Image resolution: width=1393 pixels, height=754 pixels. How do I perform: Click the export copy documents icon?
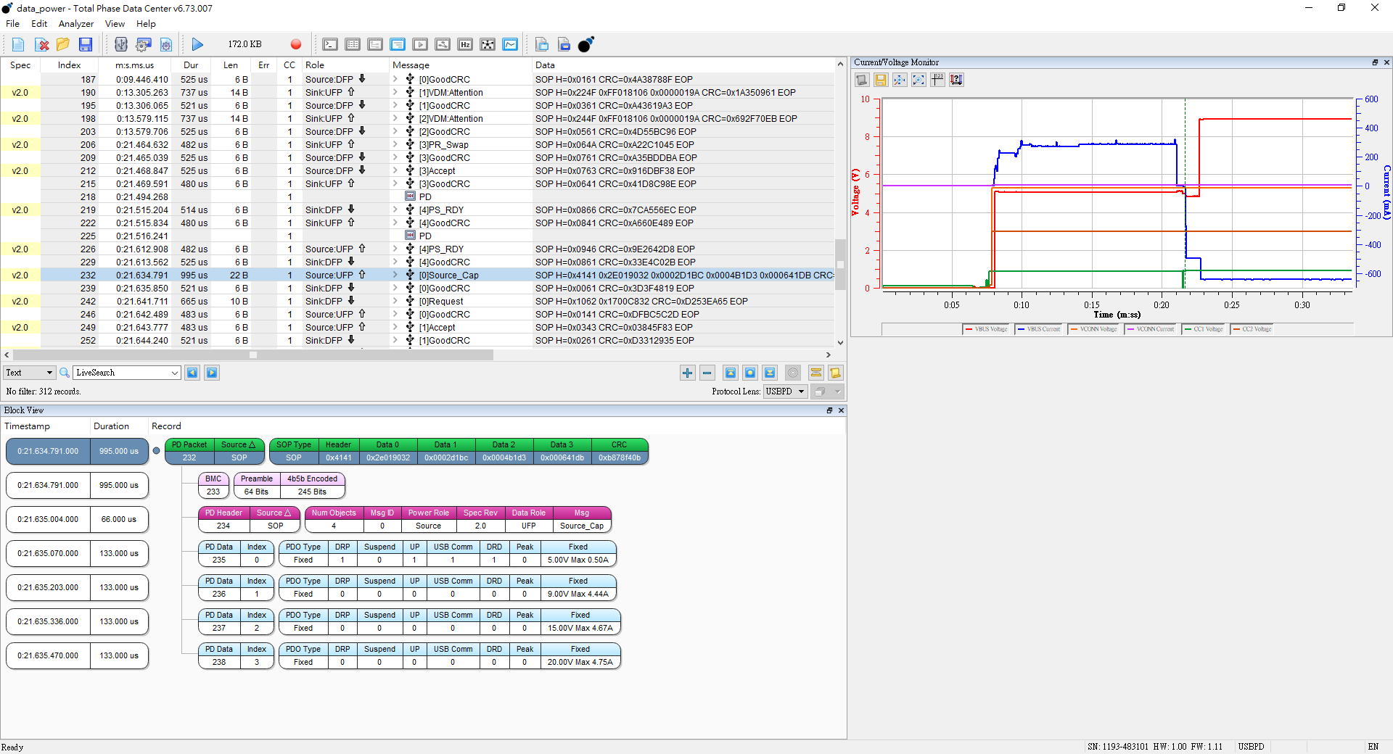click(542, 45)
